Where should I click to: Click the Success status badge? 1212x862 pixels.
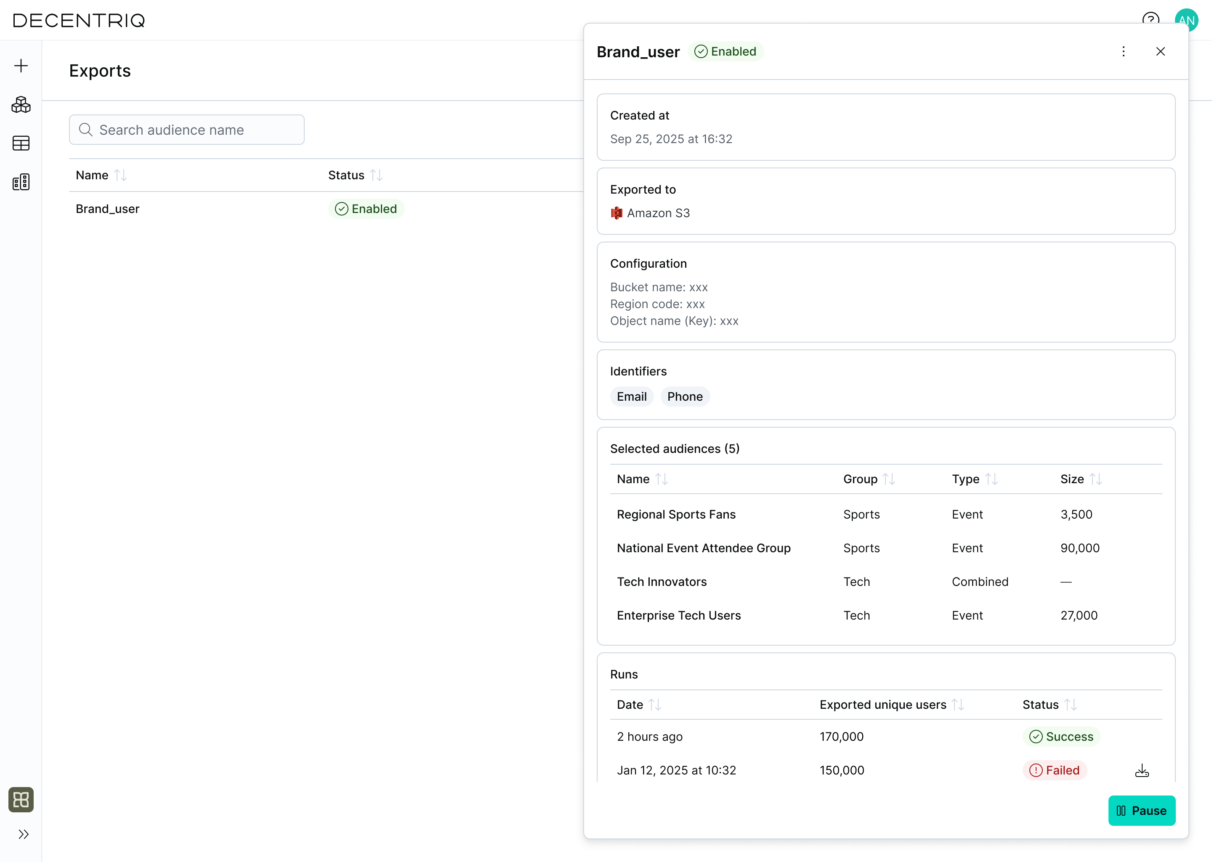pos(1061,737)
